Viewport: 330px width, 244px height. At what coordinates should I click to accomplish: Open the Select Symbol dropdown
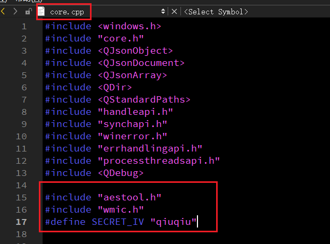pyautogui.click(x=216, y=12)
